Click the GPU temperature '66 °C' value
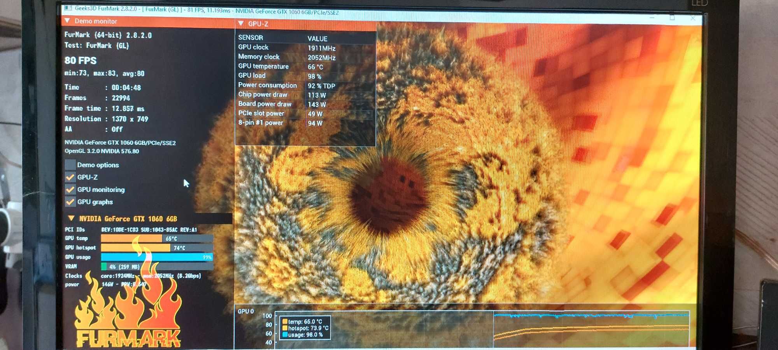 315,67
